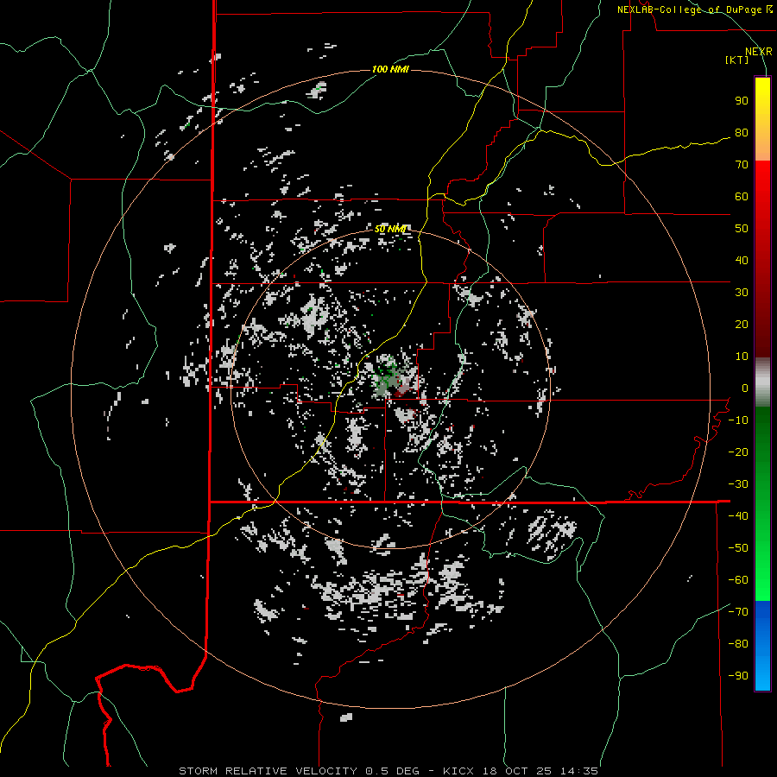Click the -50 knot scale label

[738, 548]
